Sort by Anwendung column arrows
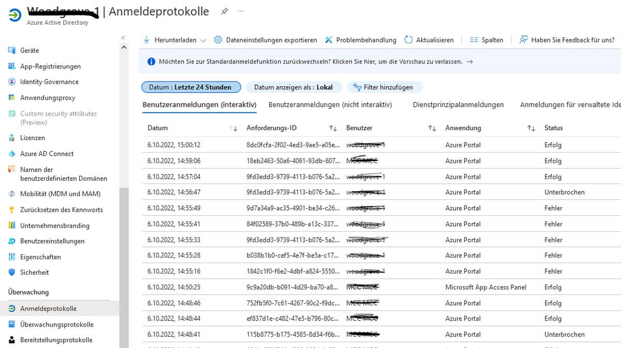Image resolution: width=621 pixels, height=348 pixels. [531, 128]
